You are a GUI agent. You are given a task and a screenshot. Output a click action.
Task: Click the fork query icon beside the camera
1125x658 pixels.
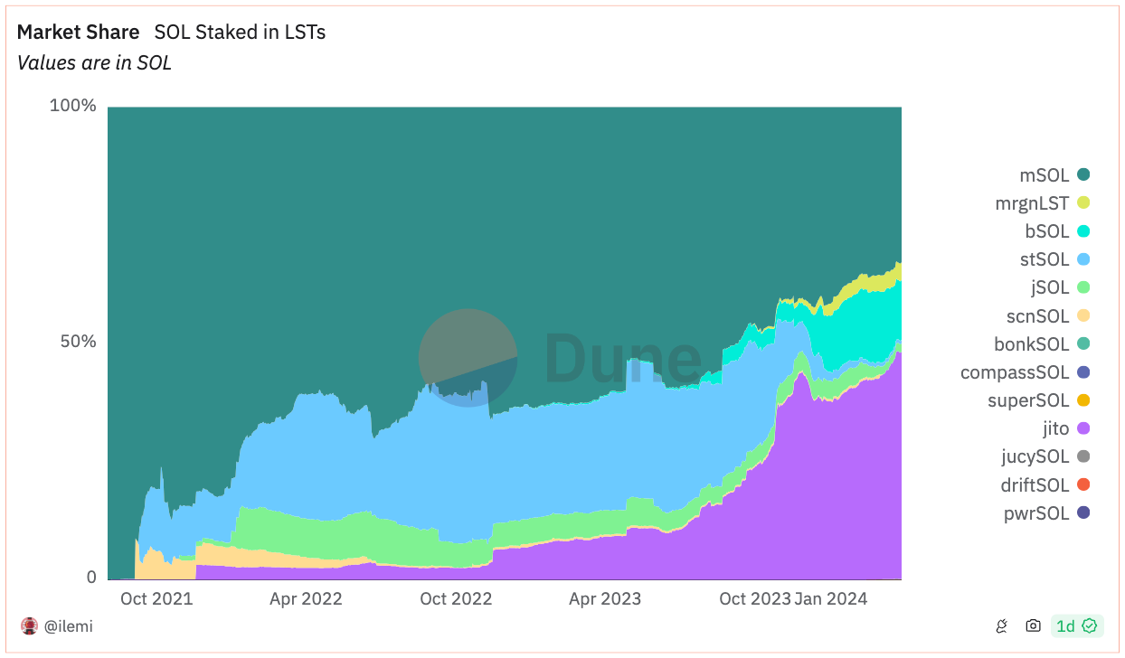point(1000,625)
